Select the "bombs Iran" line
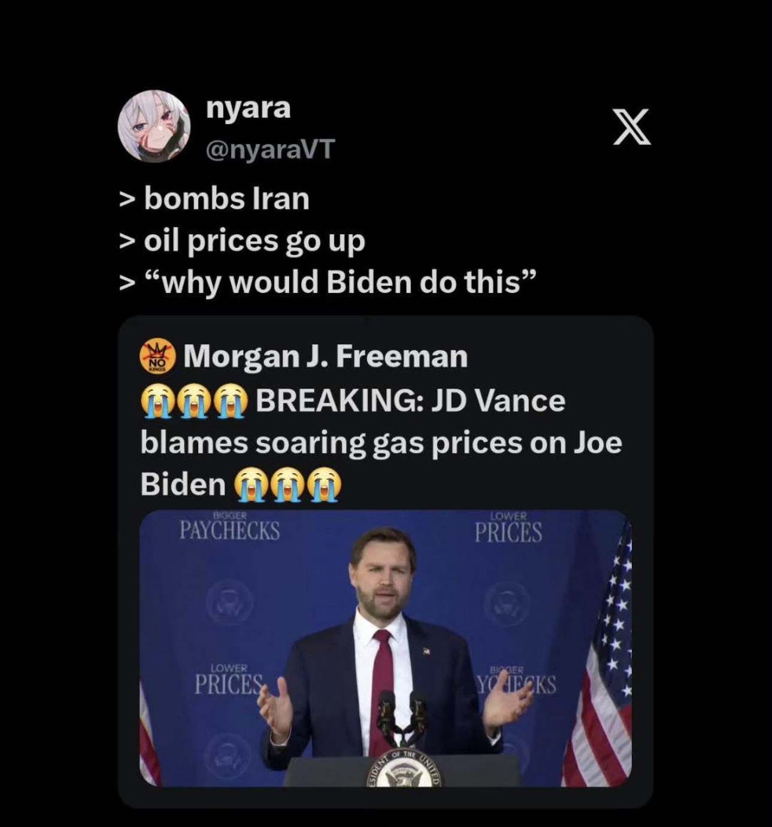Image resolution: width=772 pixels, height=827 pixels. point(214,199)
